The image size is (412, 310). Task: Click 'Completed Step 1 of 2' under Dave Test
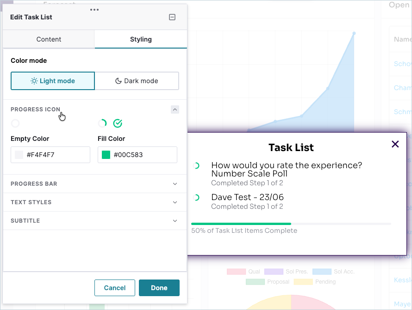pos(247,207)
